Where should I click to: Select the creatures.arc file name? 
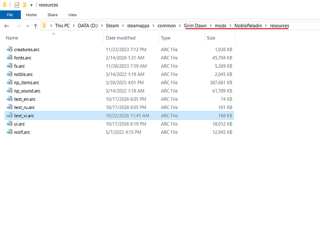[x=27, y=50]
